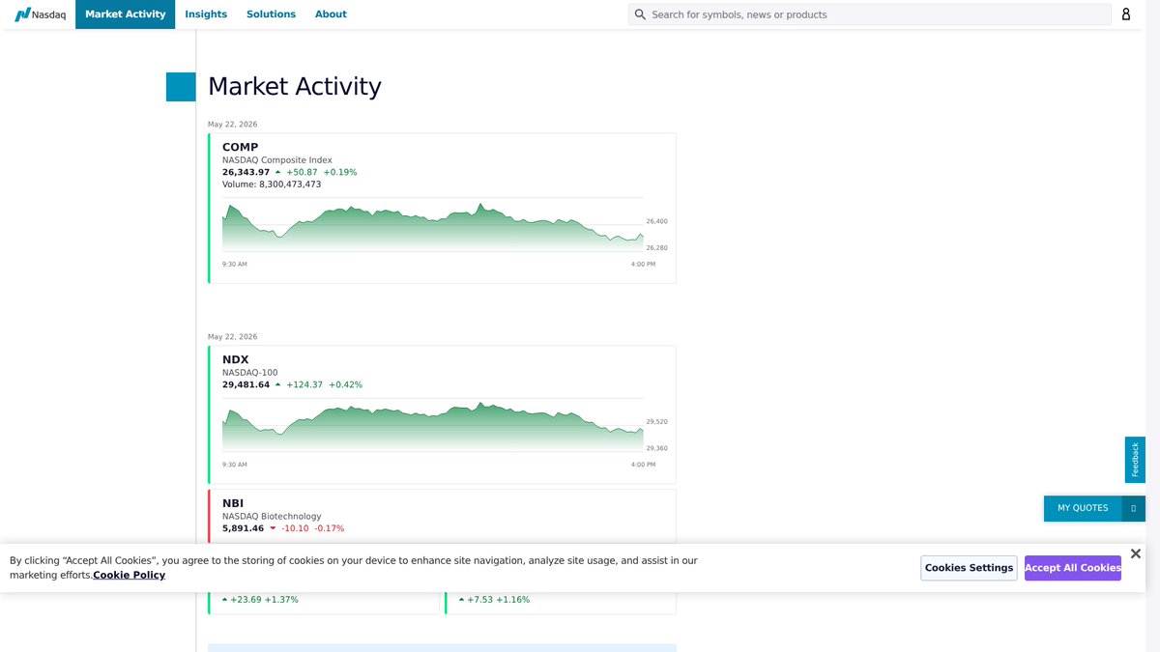1160x652 pixels.
Task: Click the +7.53 +1.16% card value
Action: coord(498,600)
